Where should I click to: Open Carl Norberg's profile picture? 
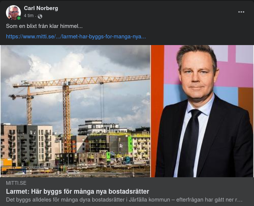tap(13, 12)
